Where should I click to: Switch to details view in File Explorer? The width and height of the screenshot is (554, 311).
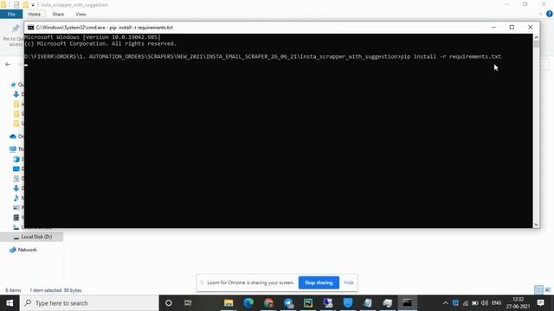pos(538,290)
